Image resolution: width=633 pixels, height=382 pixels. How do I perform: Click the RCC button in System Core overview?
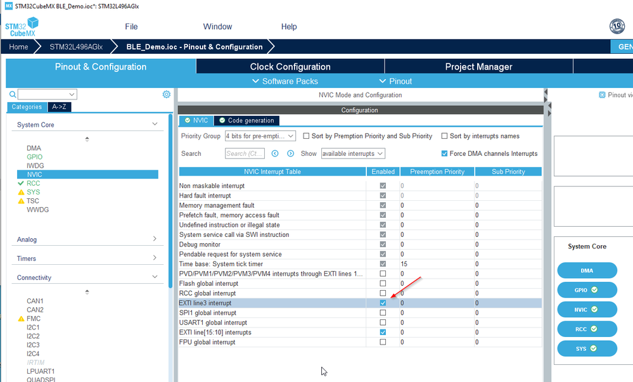point(587,329)
